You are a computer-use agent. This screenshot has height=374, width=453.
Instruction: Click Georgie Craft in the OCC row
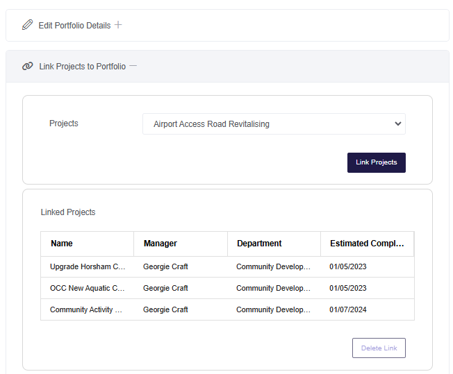[x=165, y=288]
